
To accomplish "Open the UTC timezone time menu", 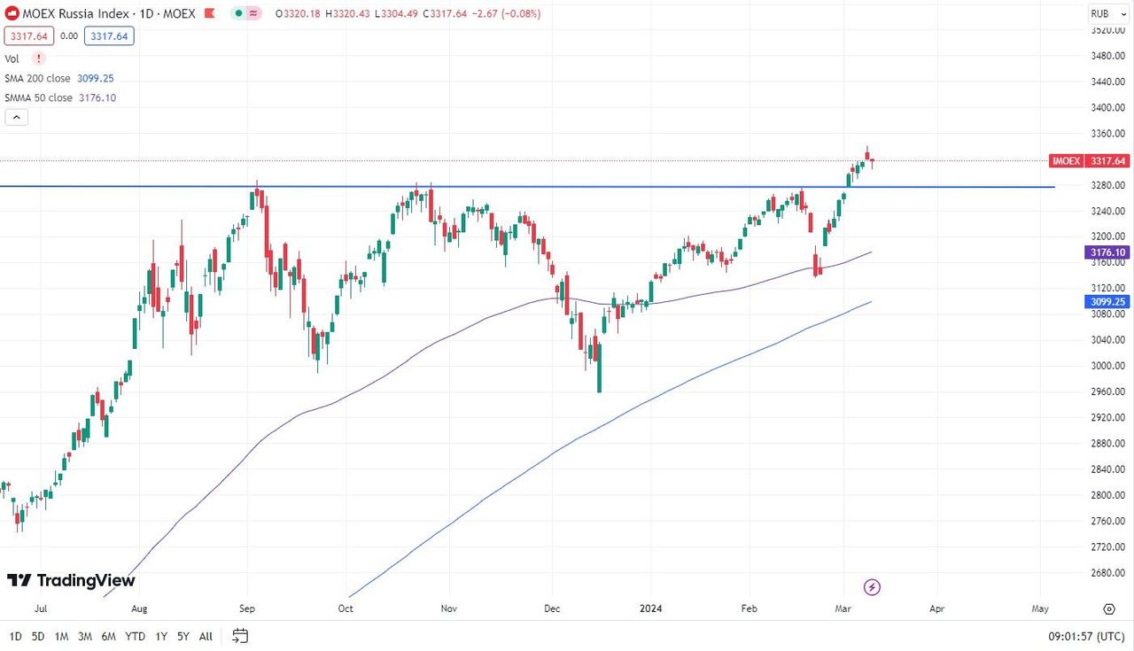I will tap(1086, 636).
